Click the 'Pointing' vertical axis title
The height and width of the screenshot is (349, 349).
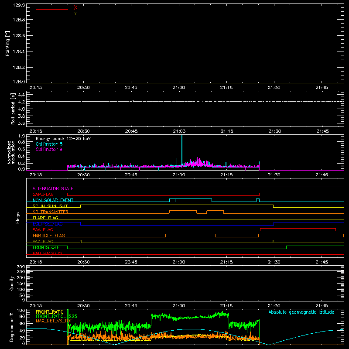point(7,43)
